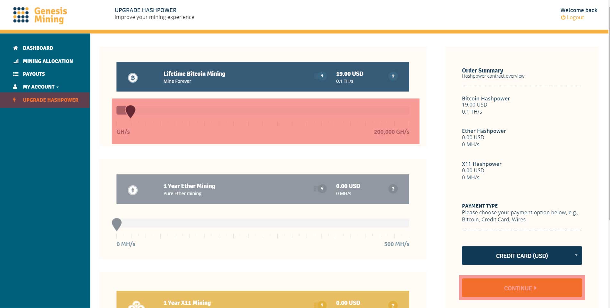This screenshot has width=610, height=308.
Task: Click the Payouts list icon
Action: 15,74
